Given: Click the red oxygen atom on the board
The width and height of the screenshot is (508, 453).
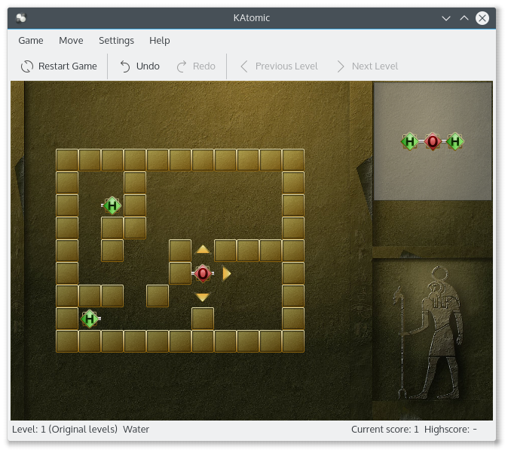Looking at the screenshot, I should click(202, 273).
